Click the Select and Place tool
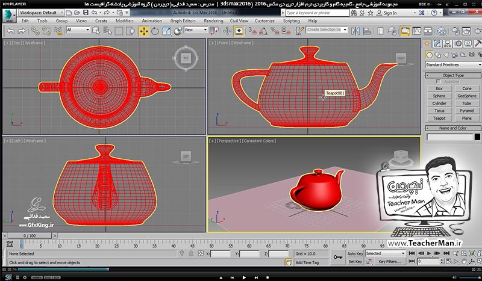This screenshot has height=281, width=482. pos(178,31)
